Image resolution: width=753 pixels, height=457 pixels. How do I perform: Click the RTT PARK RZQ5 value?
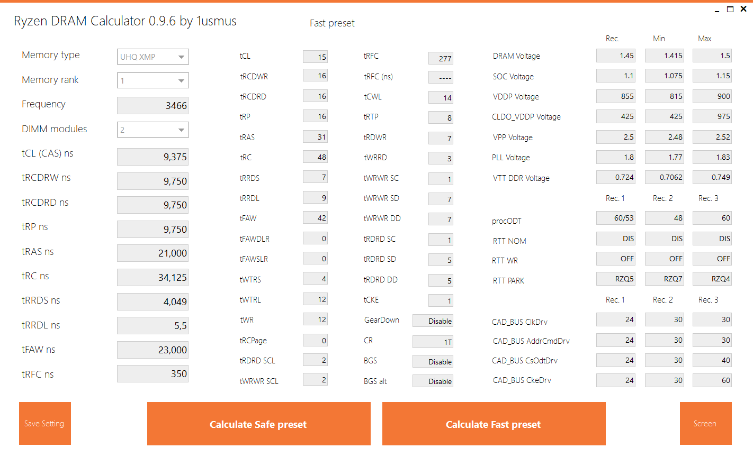tap(616, 279)
